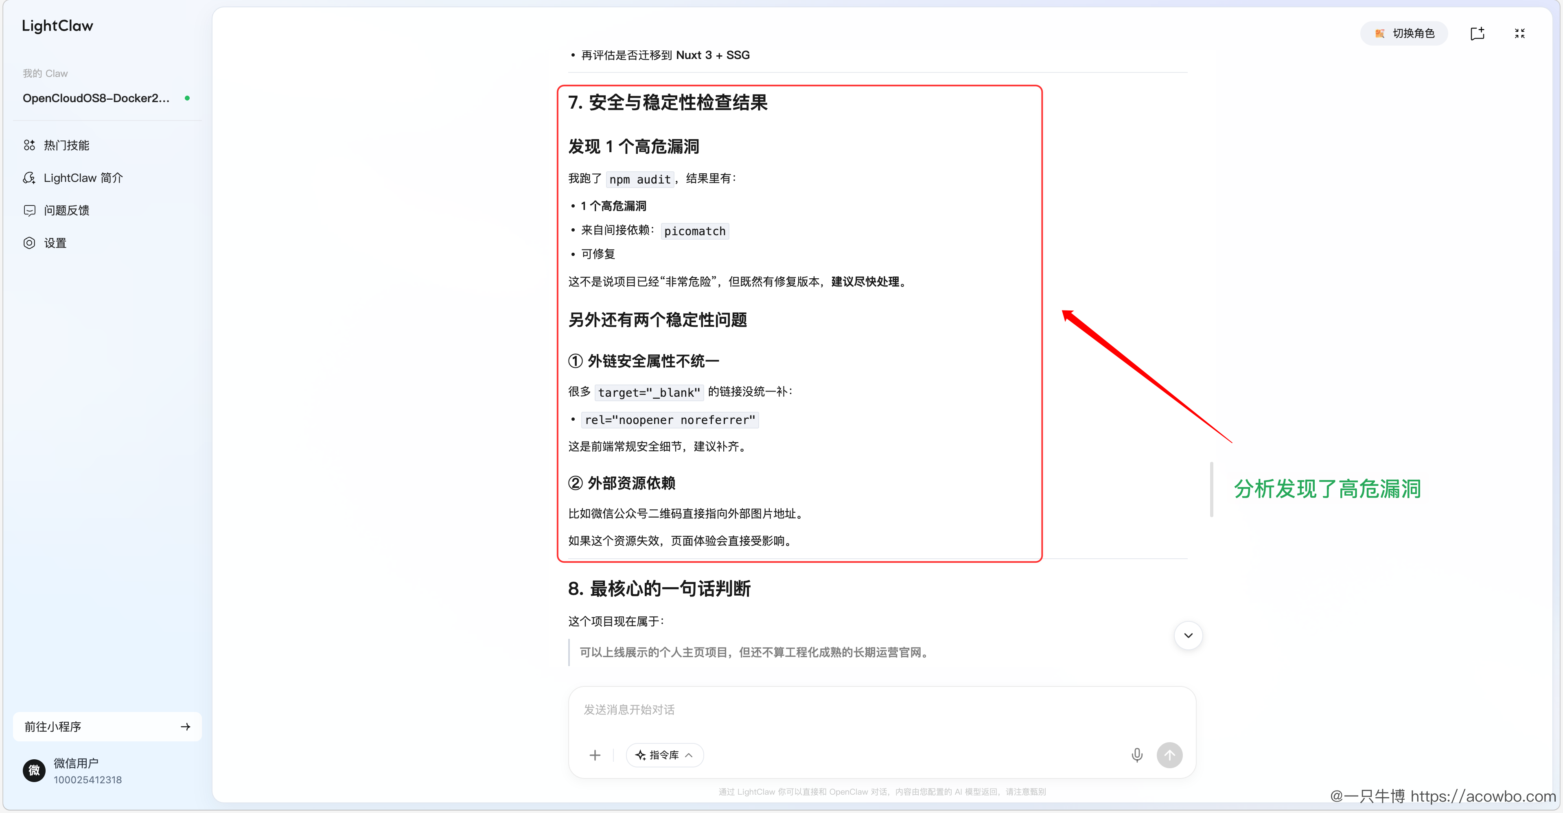The width and height of the screenshot is (1563, 813).
Task: Click the sparkle icon in 指令库
Action: tap(640, 755)
